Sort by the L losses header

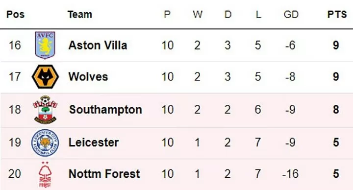pyautogui.click(x=258, y=15)
